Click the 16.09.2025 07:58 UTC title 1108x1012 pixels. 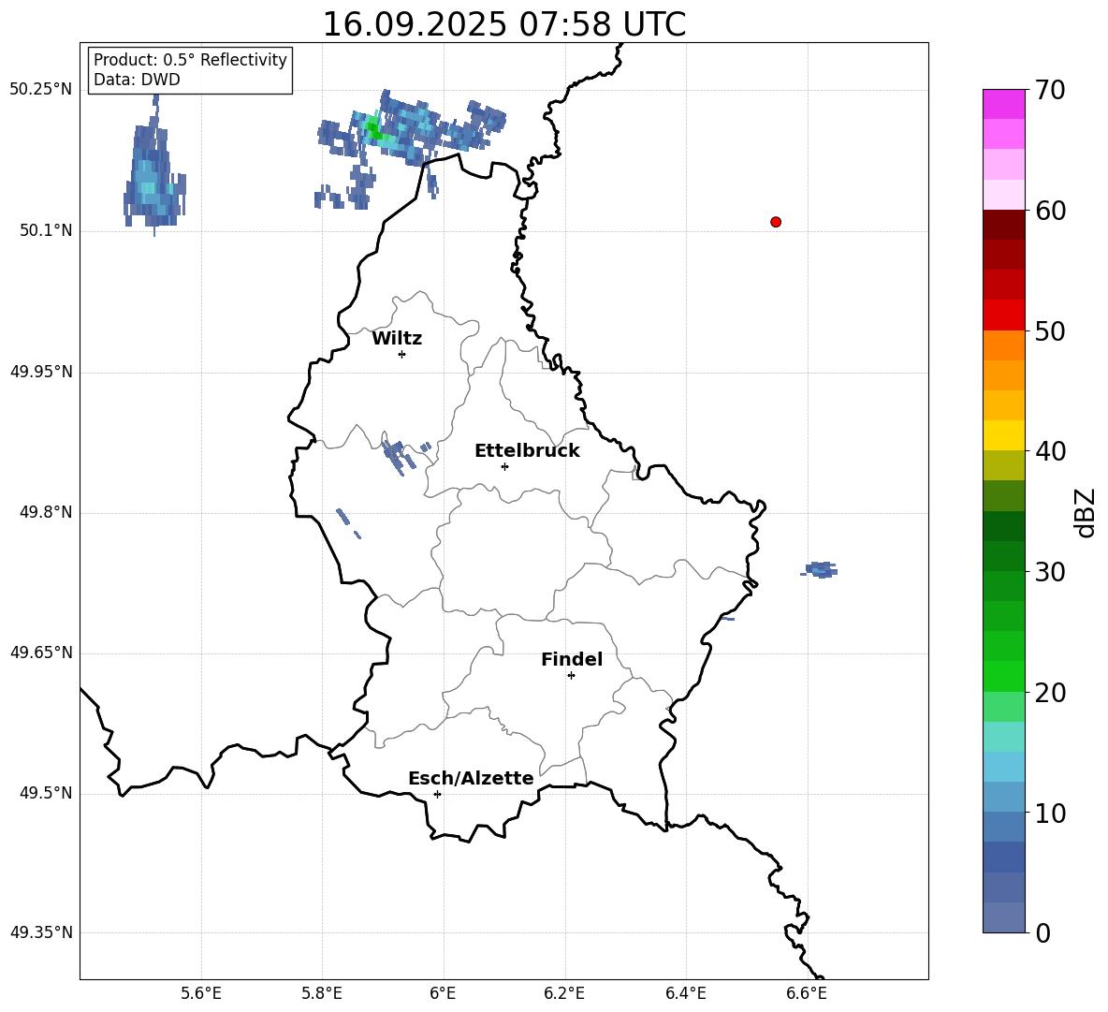503,24
